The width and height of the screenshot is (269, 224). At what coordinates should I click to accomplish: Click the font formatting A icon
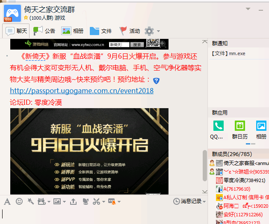[7, 201]
